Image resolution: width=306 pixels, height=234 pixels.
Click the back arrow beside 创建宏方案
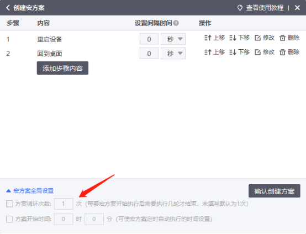click(8, 8)
